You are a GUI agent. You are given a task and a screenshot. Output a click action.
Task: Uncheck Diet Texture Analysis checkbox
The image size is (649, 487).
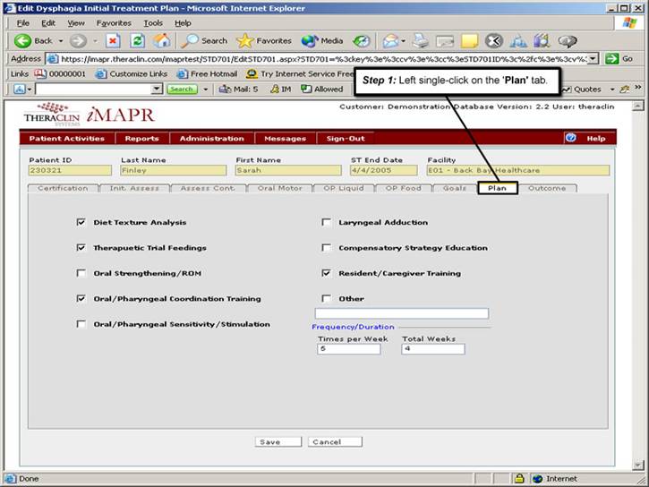(x=81, y=222)
